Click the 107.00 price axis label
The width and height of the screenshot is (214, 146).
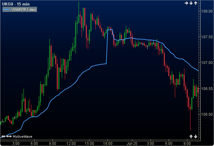coord(207,63)
